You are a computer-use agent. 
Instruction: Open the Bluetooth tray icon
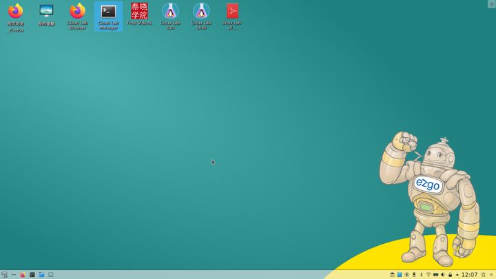422,275
